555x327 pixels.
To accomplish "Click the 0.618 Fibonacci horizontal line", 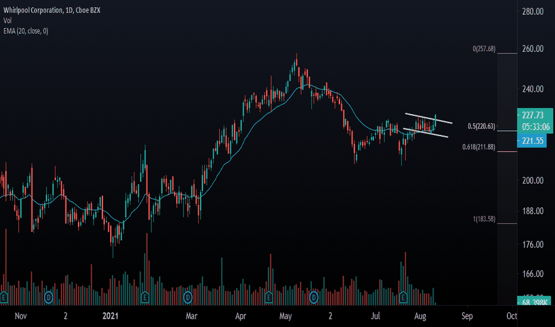I will [x=507, y=151].
